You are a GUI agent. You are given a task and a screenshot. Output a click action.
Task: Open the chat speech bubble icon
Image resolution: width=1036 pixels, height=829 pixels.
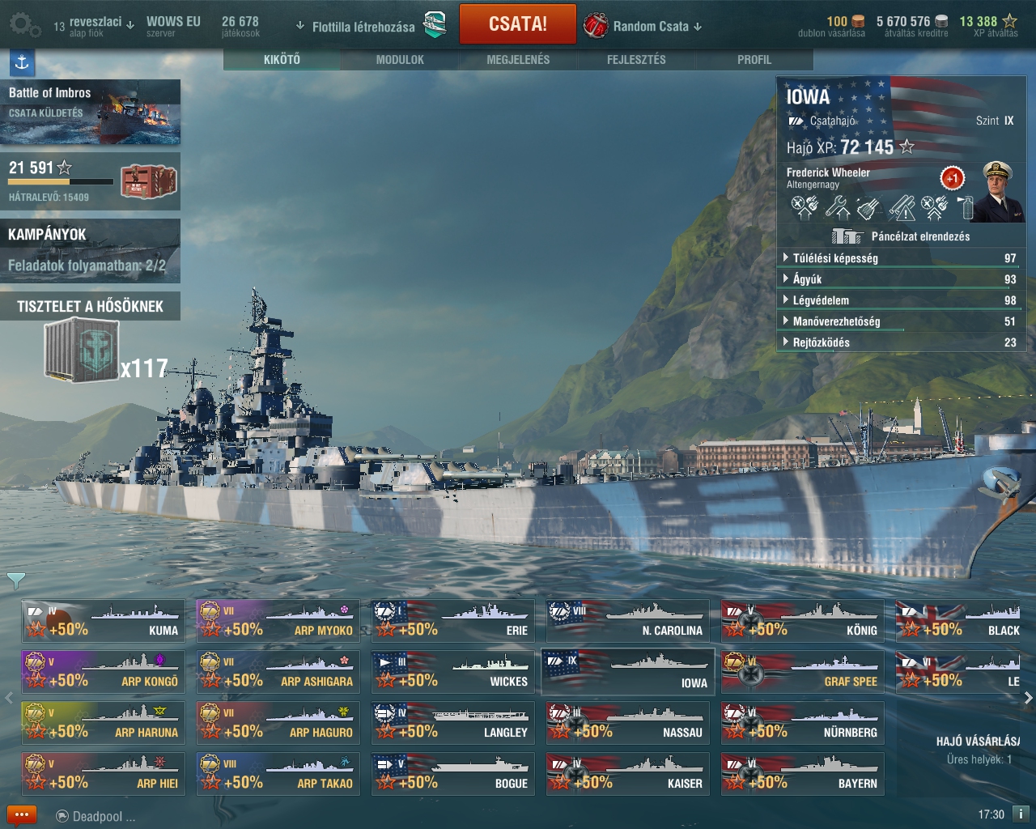22,815
